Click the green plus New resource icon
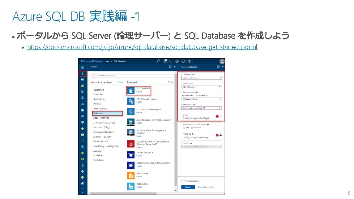The height and width of the screenshot is (199, 354). (x=83, y=74)
